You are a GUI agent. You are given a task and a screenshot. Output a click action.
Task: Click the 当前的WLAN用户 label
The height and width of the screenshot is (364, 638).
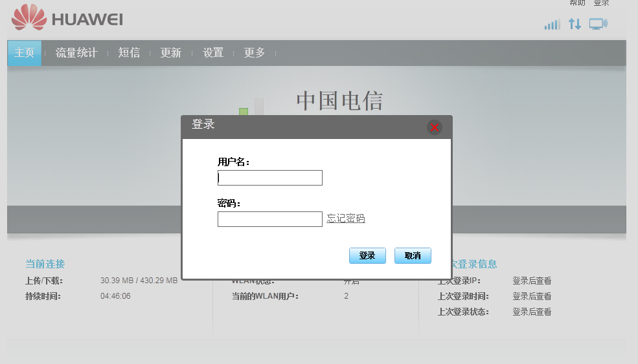pos(265,296)
